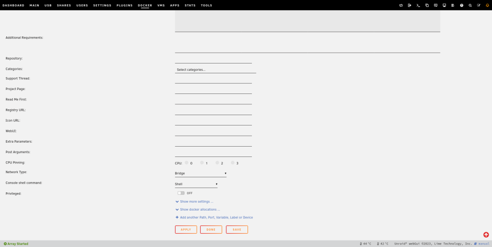This screenshot has width=492, height=247.
Task: Click the green Array Started status icon
Action: coord(5,244)
